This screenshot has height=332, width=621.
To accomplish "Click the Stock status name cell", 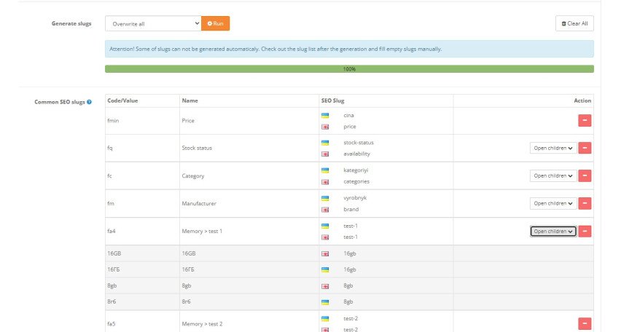I will pyautogui.click(x=249, y=148).
